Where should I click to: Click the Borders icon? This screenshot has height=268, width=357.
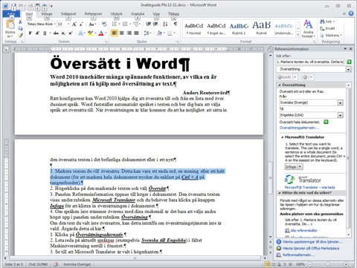[x=170, y=33]
